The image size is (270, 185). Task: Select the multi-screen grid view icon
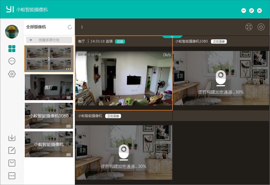[12, 49]
